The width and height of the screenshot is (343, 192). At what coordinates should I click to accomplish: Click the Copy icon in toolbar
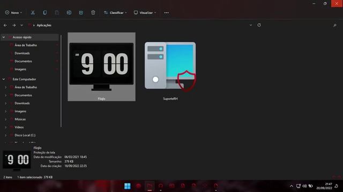(45, 13)
